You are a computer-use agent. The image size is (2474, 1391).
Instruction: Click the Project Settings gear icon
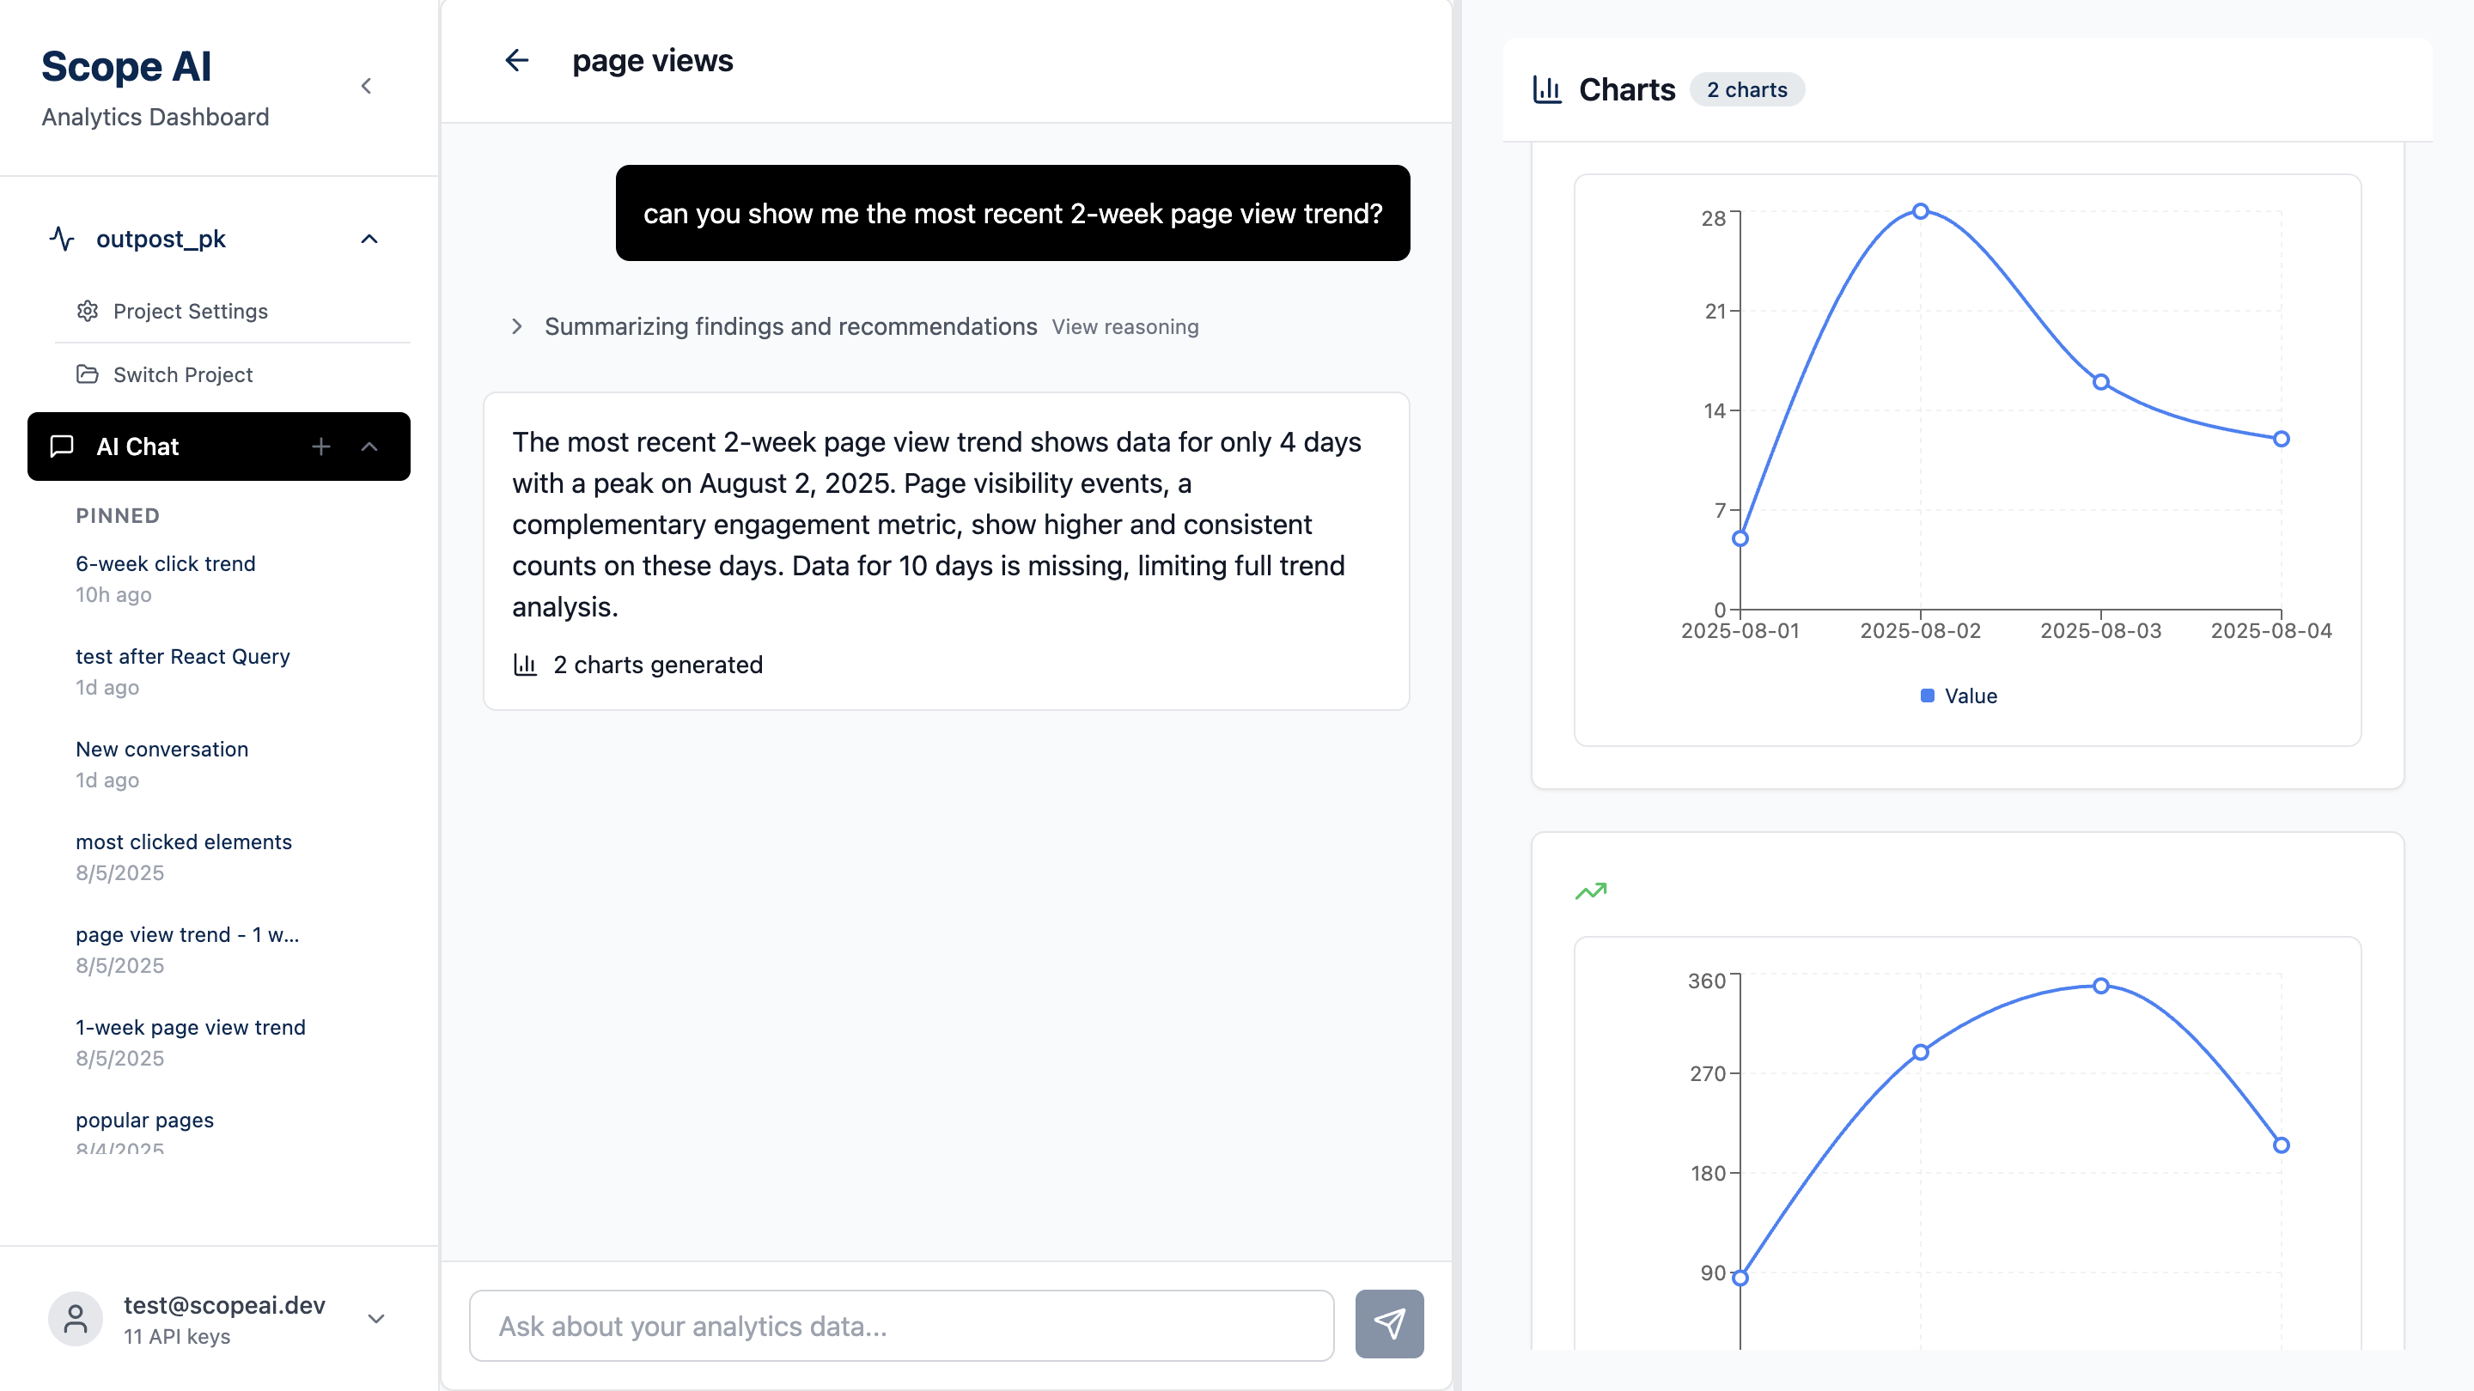point(88,311)
